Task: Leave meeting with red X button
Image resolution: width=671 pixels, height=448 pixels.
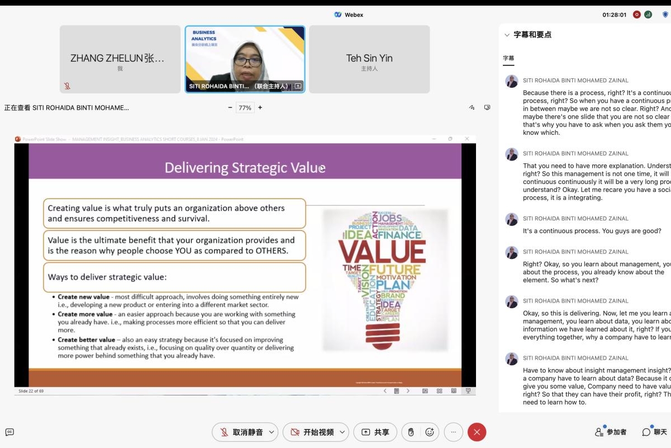Action: [477, 432]
